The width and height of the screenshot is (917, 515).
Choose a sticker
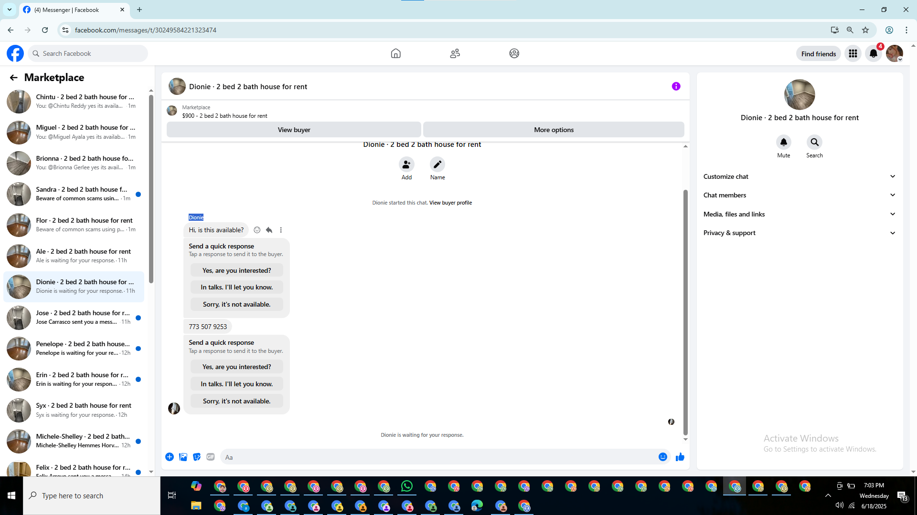(x=197, y=457)
